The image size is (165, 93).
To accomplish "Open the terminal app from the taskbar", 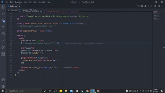I will (x=82, y=91).
